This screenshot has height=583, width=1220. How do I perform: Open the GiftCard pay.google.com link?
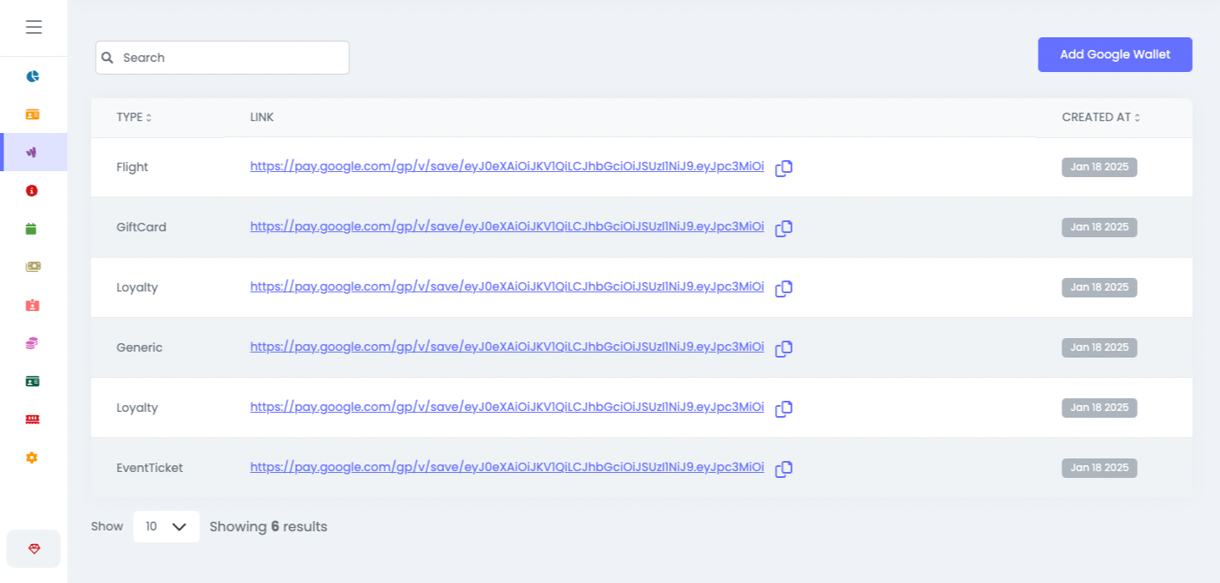pyautogui.click(x=507, y=226)
